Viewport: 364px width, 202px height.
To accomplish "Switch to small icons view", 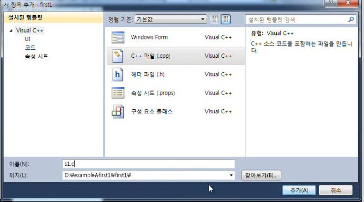I will pyautogui.click(x=215, y=19).
